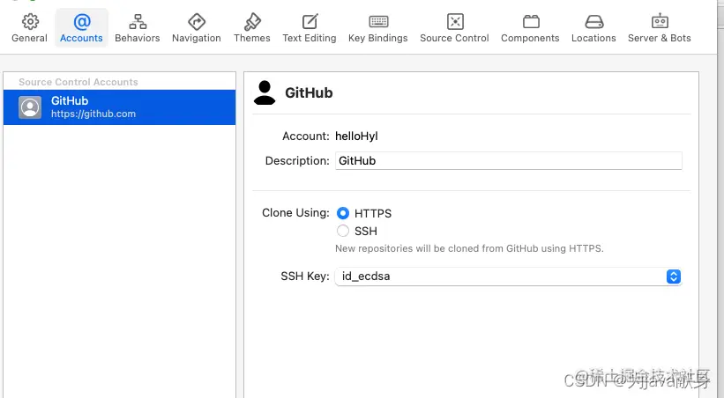The image size is (724, 398).
Task: Select SSH for Clone Using
Action: point(343,231)
